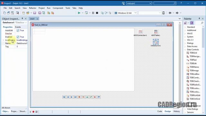Switch to the Structure bottom tab
206x116 pixels.
(x=23, y=111)
